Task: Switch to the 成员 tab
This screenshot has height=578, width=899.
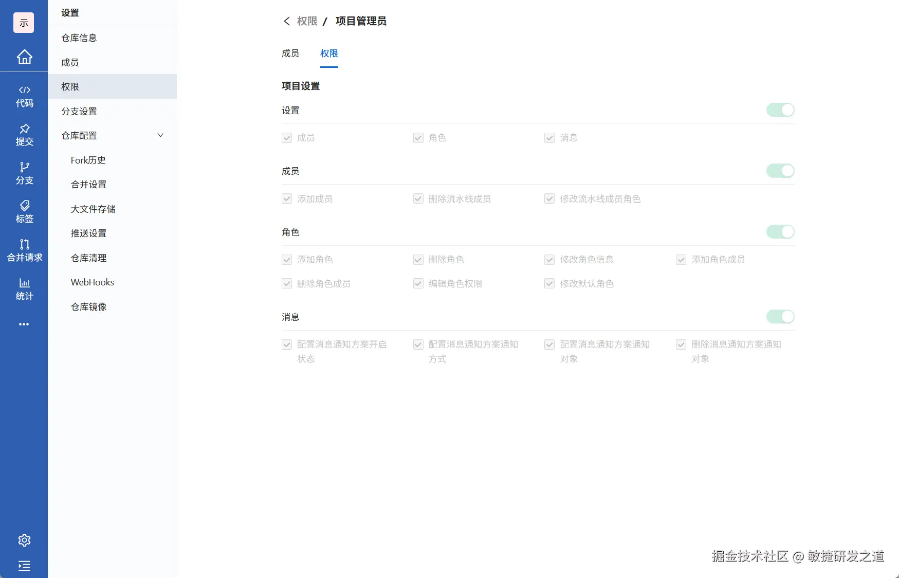Action: 291,53
